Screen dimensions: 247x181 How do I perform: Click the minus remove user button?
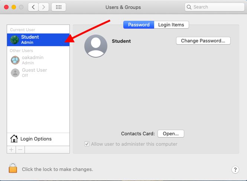tap(20, 149)
